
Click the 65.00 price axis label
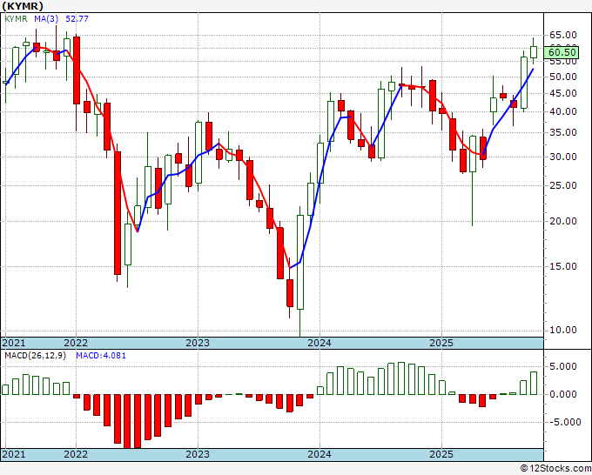tap(562, 35)
